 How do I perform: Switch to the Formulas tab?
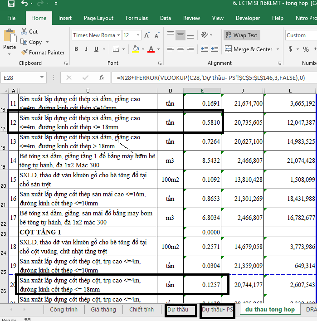(137, 18)
